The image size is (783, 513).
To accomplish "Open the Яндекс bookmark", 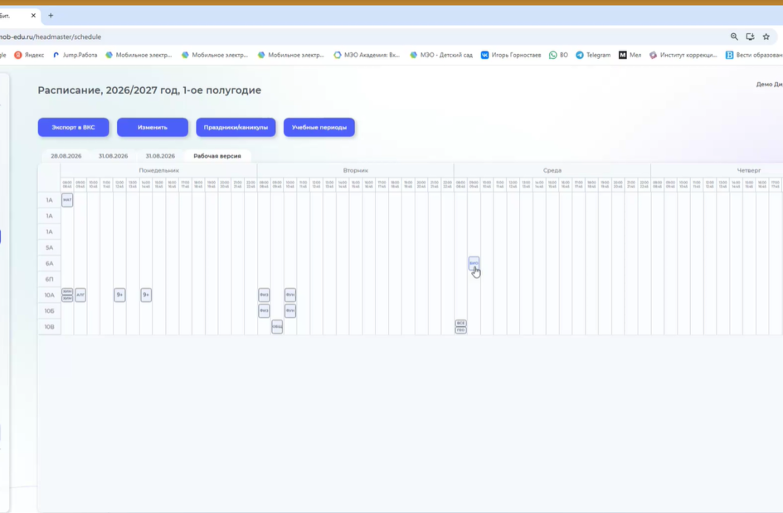I will coord(29,55).
